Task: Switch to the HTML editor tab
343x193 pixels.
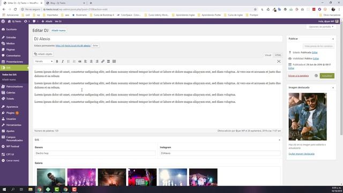Action: point(278,55)
